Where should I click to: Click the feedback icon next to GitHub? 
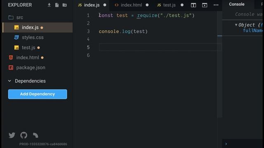coord(35,135)
